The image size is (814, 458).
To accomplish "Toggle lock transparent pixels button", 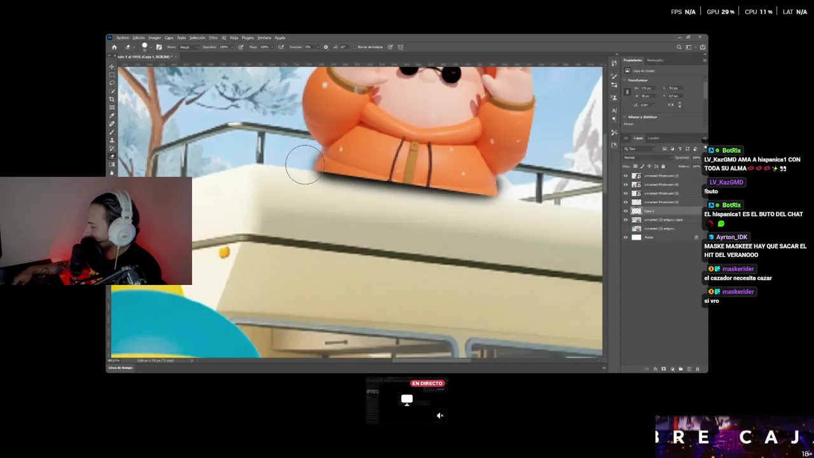I will (635, 166).
